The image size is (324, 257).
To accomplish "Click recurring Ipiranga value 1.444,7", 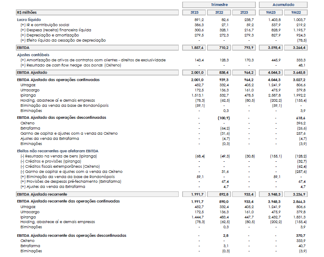I will pyautogui.click(x=198, y=217).
